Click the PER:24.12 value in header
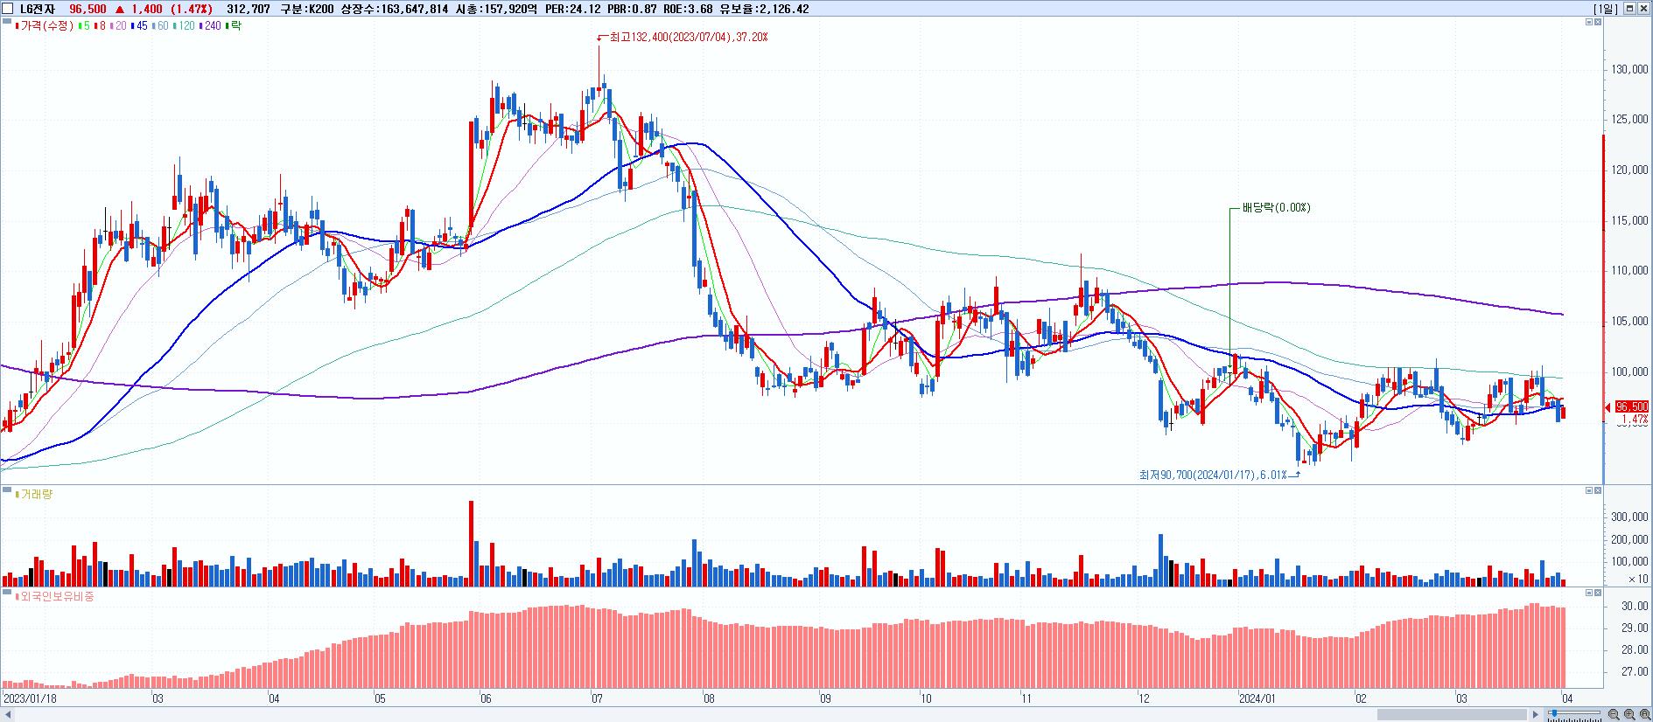The image size is (1653, 722). pyautogui.click(x=572, y=9)
